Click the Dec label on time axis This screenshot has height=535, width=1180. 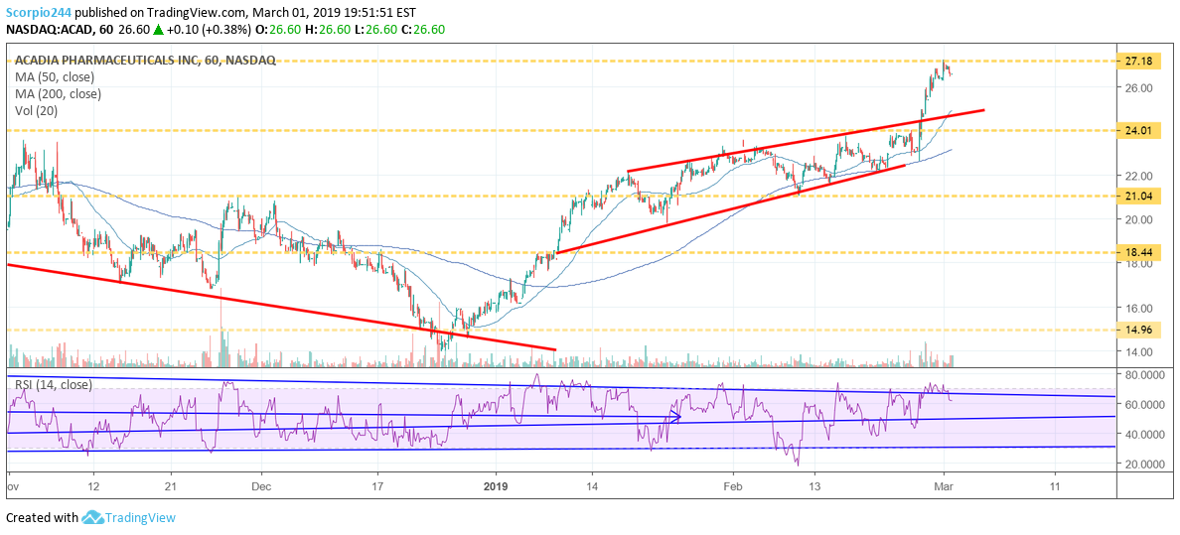click(261, 487)
